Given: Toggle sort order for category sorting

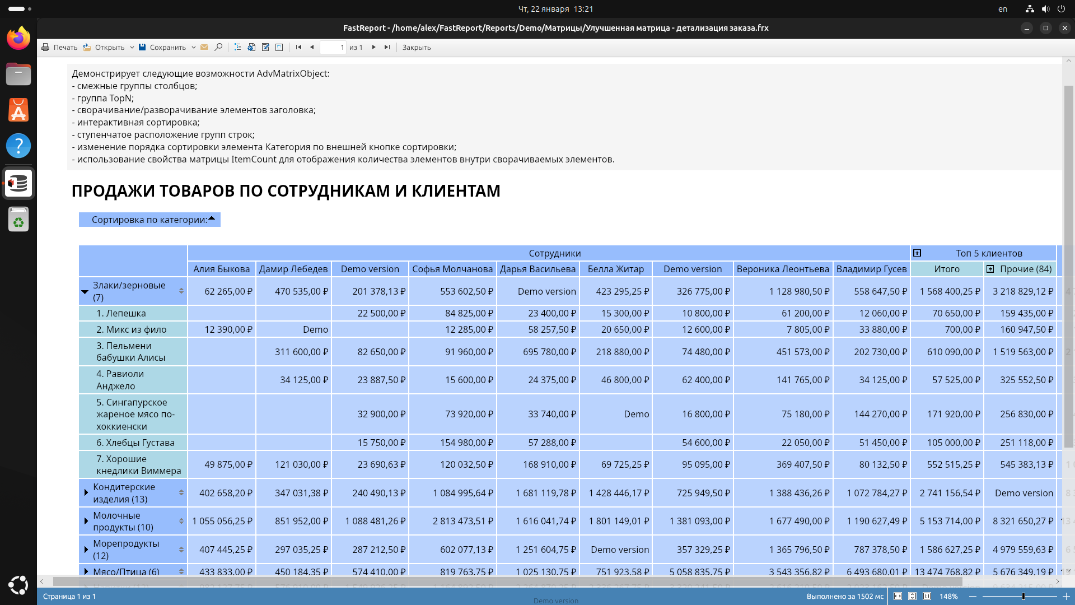Looking at the screenshot, I should (212, 219).
